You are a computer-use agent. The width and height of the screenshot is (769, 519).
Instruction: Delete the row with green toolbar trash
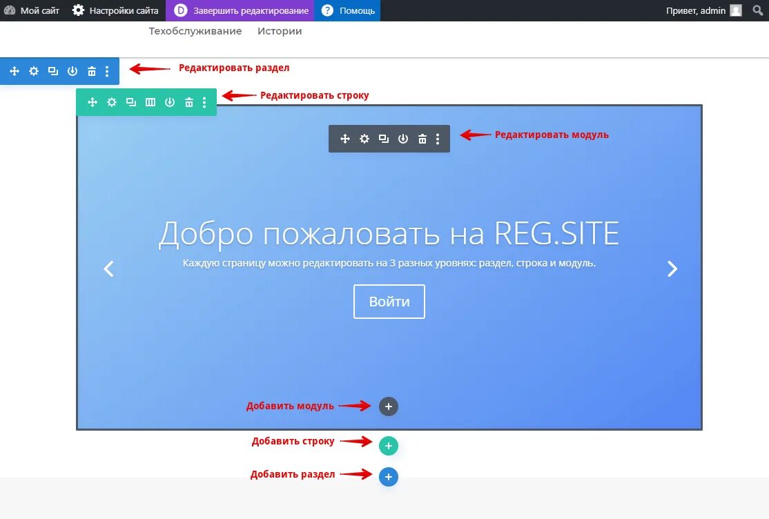(x=189, y=102)
